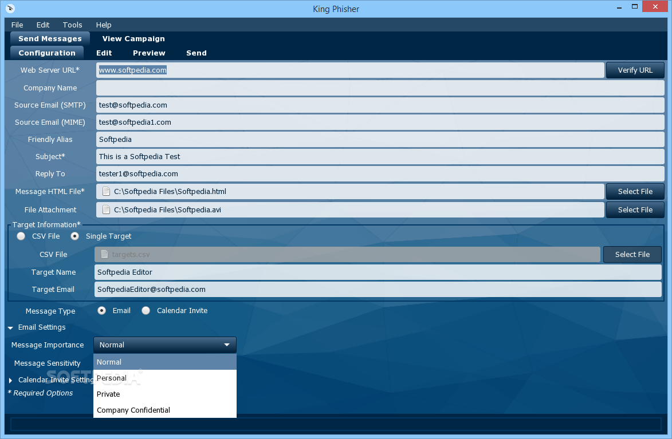Click the Friendly Alias field
The height and width of the screenshot is (439, 672).
[380, 139]
